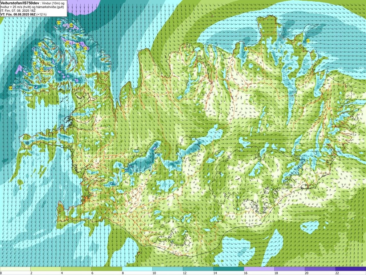This screenshot has height=275, width=366.
Task: Click the 'VT: Fös. 08.08.2025 06Z' valid time
Action: pos(18,14)
